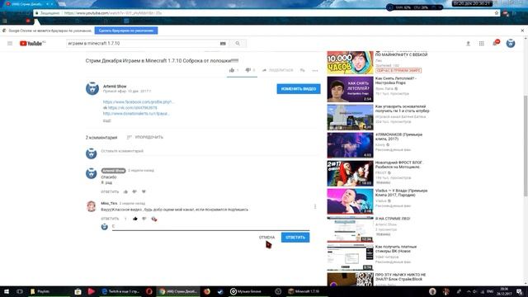
Task: Open the Windows action center icon
Action: pyautogui.click(x=519, y=291)
